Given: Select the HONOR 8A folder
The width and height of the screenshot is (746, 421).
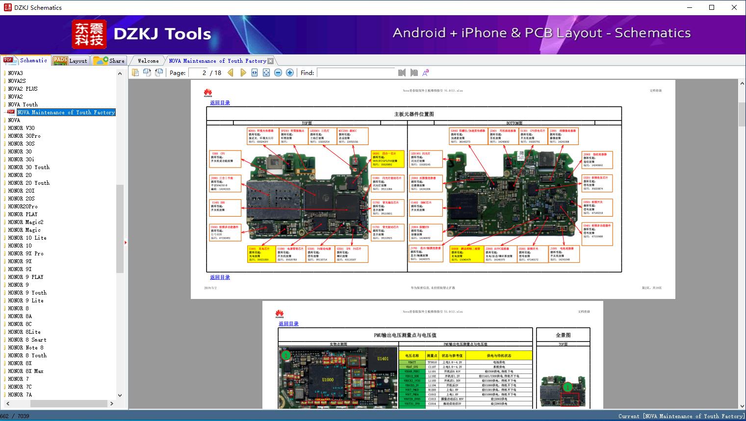Looking at the screenshot, I should [20, 316].
